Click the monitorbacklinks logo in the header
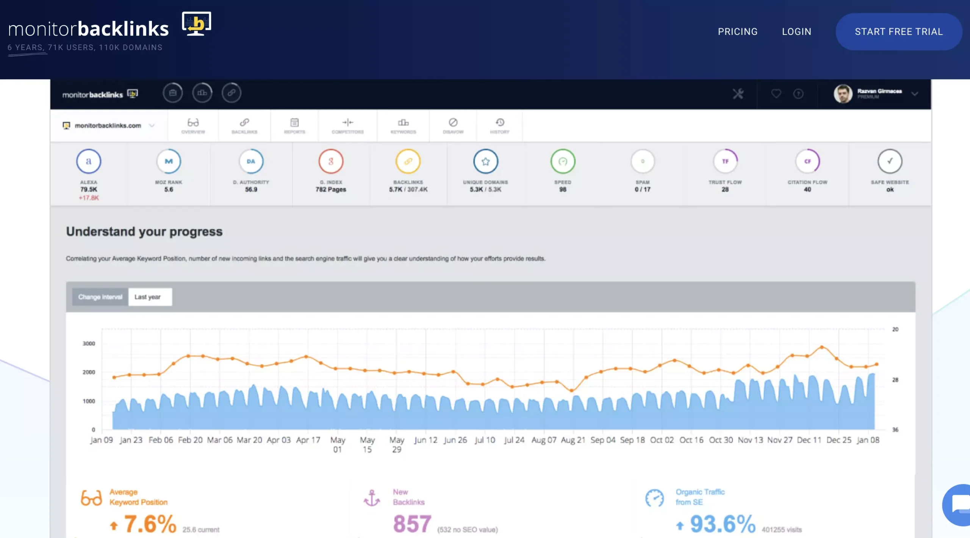The width and height of the screenshot is (970, 538). click(x=109, y=25)
